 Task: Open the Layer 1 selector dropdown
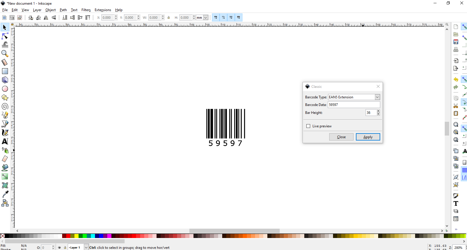(86, 247)
